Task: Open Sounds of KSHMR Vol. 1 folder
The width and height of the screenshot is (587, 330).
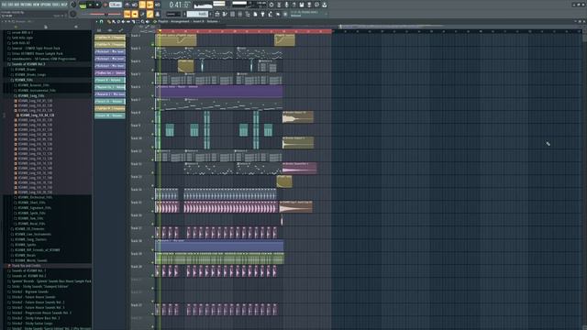Action: (x=27, y=270)
